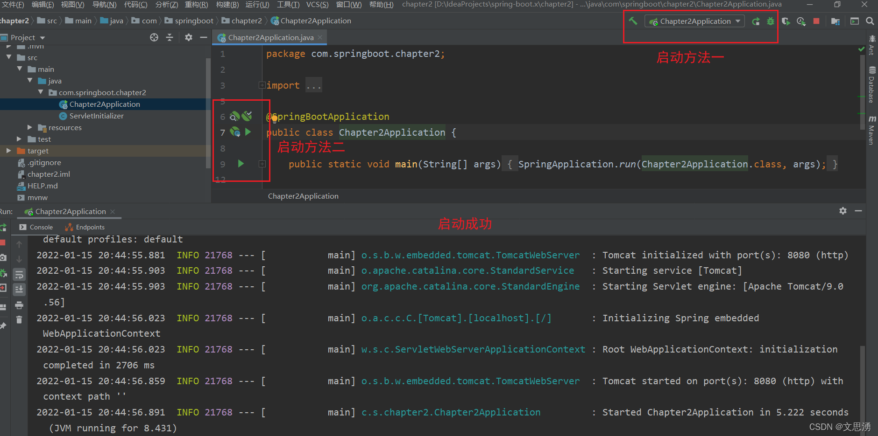Collapse the java folder node

coord(30,81)
